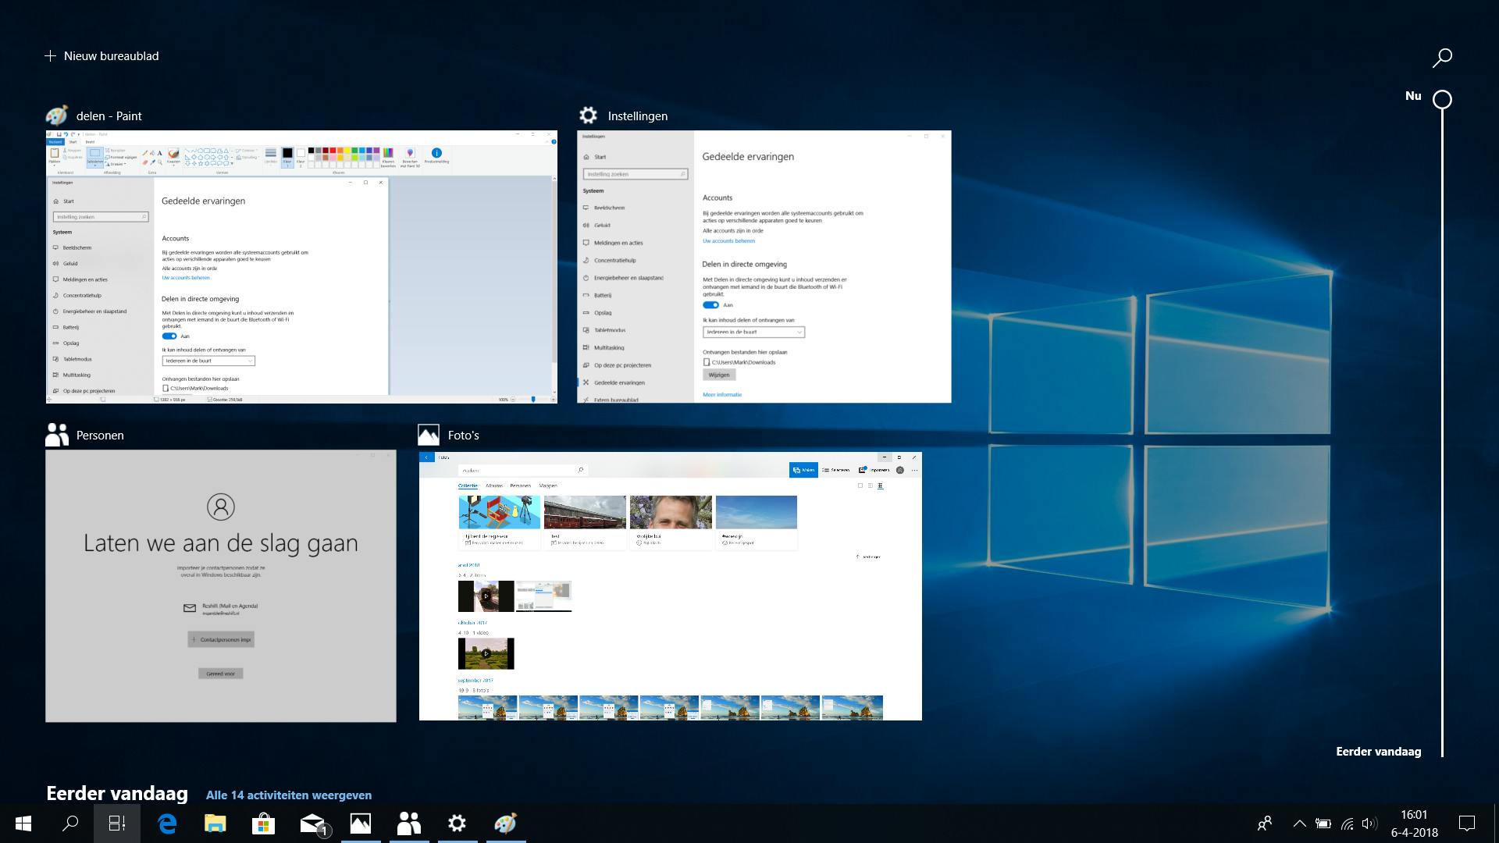Image resolution: width=1499 pixels, height=843 pixels.
Task: Click the Windows Start button
Action: pos(23,823)
